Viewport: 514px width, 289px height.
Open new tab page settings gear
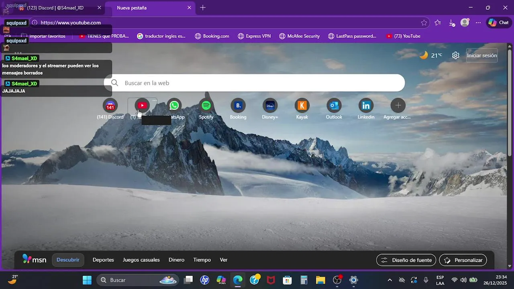tap(455, 55)
